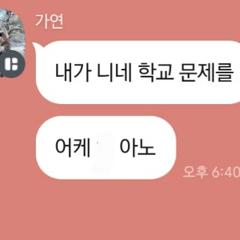Tap the white grid symbol inside the badge

tap(12, 64)
